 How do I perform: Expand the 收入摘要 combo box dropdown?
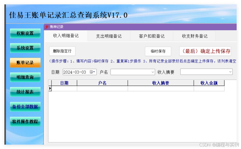230,72
